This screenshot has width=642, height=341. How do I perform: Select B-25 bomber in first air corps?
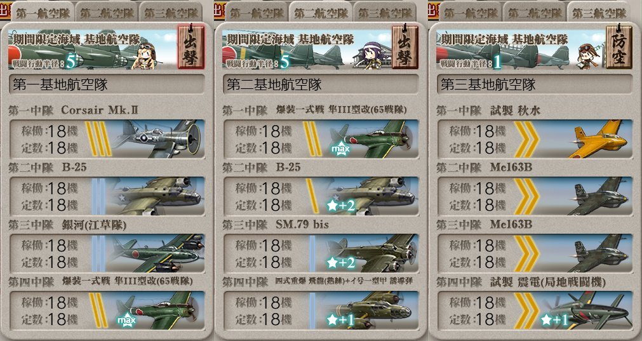point(107,196)
